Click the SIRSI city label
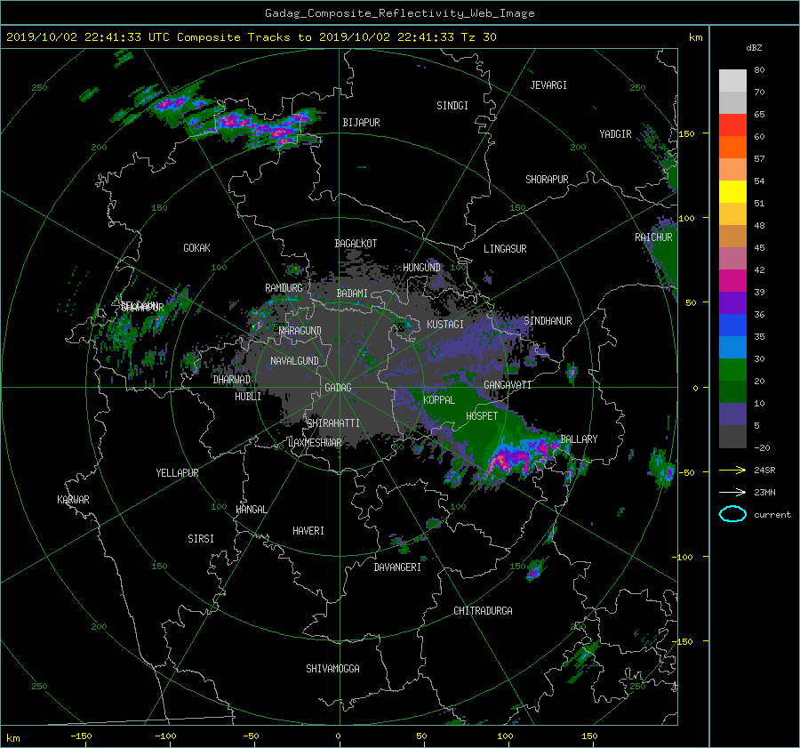 201,539
